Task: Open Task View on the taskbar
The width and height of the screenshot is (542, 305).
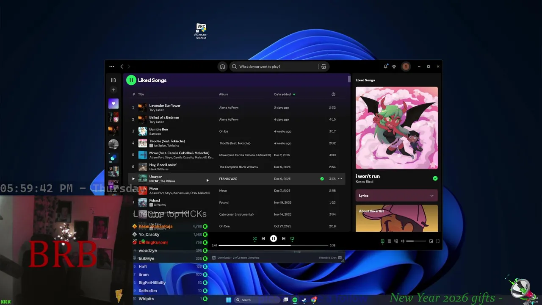Action: (x=286, y=300)
